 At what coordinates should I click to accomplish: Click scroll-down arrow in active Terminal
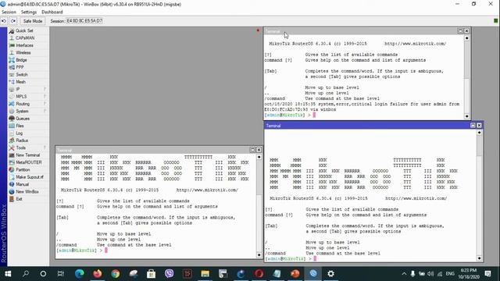(479, 258)
